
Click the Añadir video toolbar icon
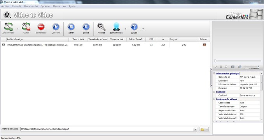9,26
